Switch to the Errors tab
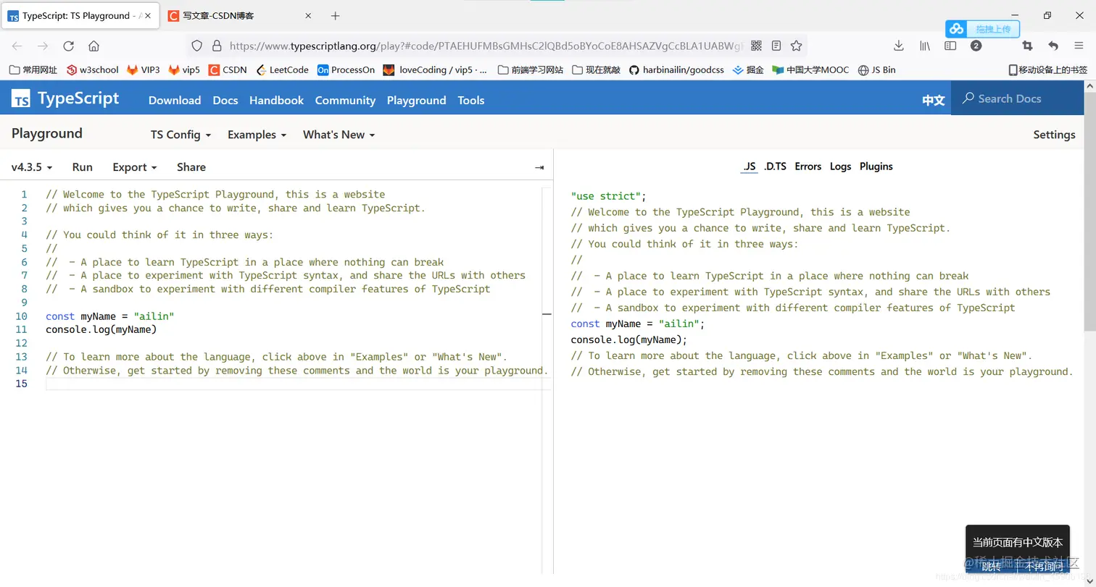Viewport: 1096px width, 587px height. tap(808, 166)
